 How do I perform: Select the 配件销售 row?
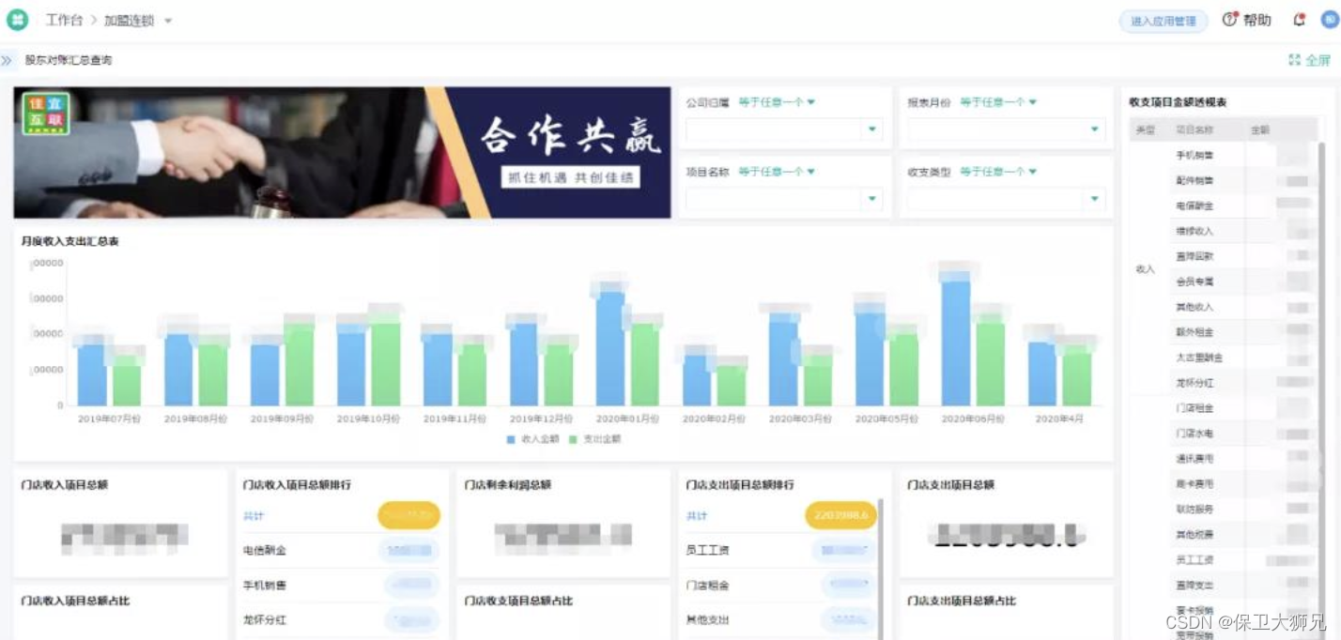point(1245,180)
